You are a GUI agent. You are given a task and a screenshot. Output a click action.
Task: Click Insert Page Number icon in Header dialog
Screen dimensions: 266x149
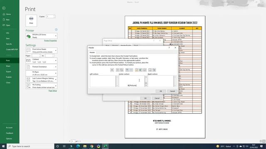pyautogui.click(x=117, y=70)
